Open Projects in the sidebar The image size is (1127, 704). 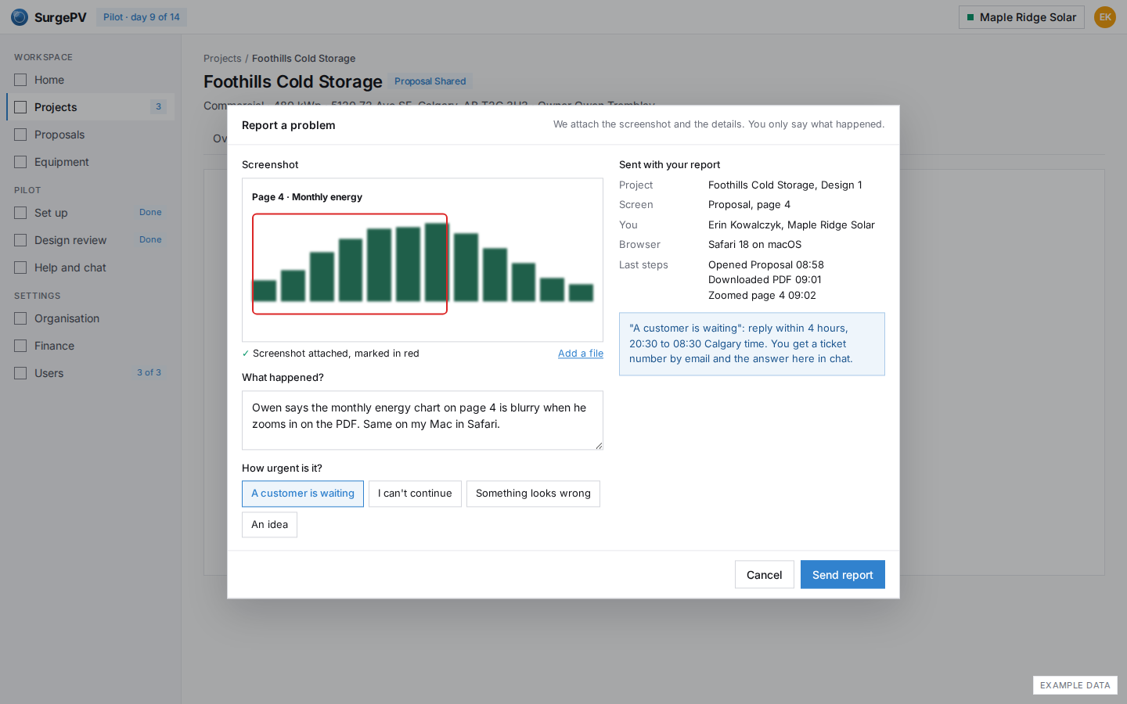click(x=90, y=107)
